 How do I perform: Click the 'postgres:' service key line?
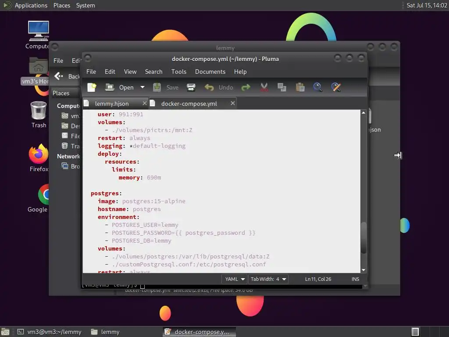pyautogui.click(x=106, y=194)
